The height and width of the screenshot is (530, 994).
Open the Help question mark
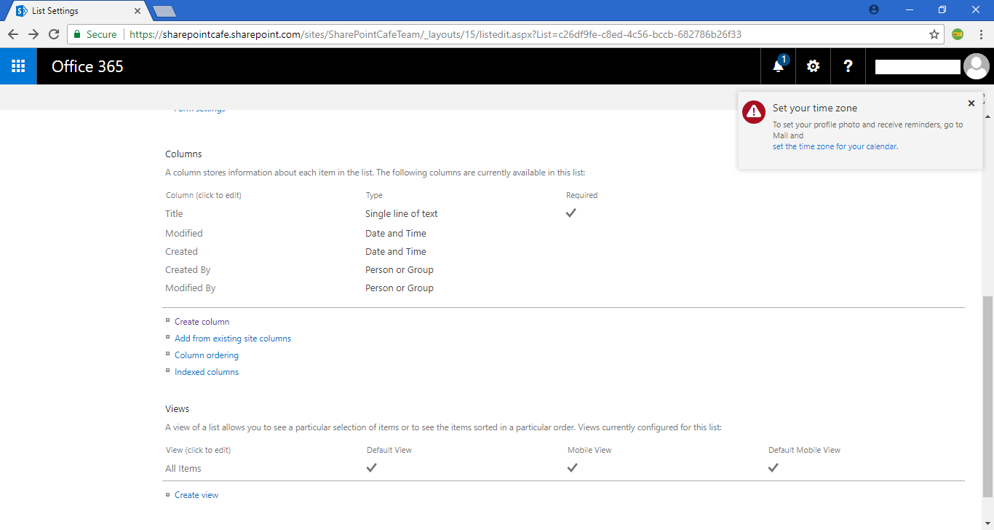pos(848,66)
